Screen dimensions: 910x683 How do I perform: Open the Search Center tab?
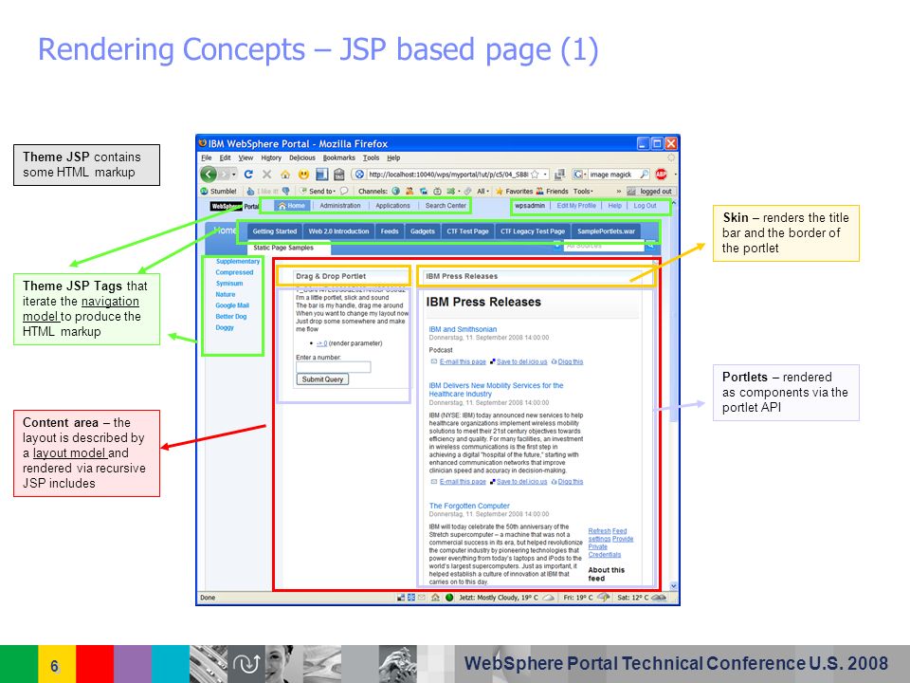click(446, 206)
